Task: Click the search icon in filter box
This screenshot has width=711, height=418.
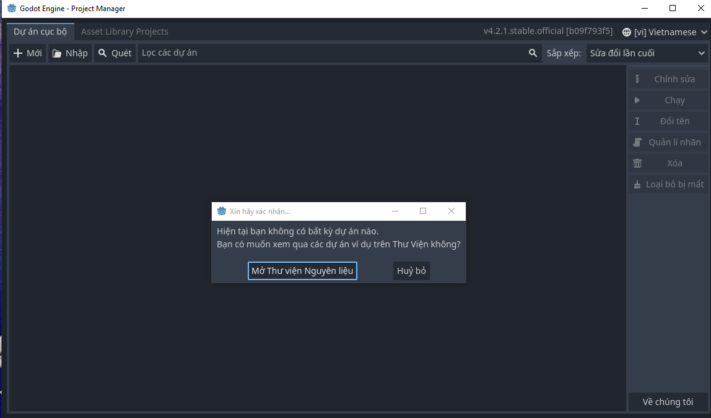Action: tap(533, 53)
